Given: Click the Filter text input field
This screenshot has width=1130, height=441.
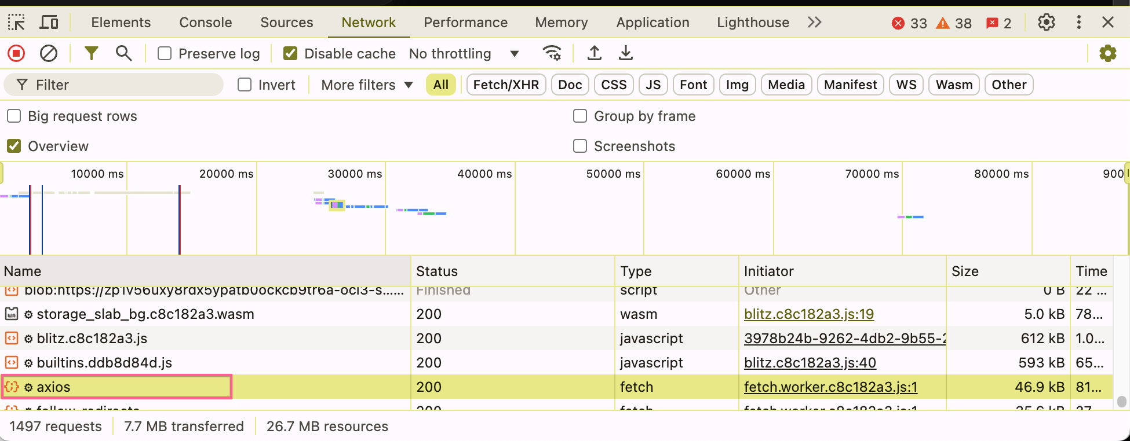Looking at the screenshot, I should pyautogui.click(x=122, y=85).
